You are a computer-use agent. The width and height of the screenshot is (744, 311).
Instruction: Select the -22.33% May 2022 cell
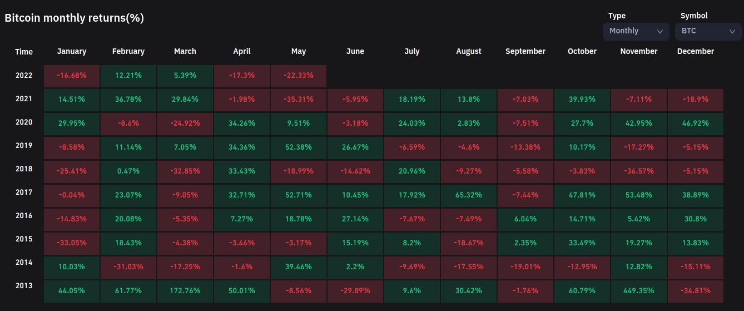[x=299, y=76]
